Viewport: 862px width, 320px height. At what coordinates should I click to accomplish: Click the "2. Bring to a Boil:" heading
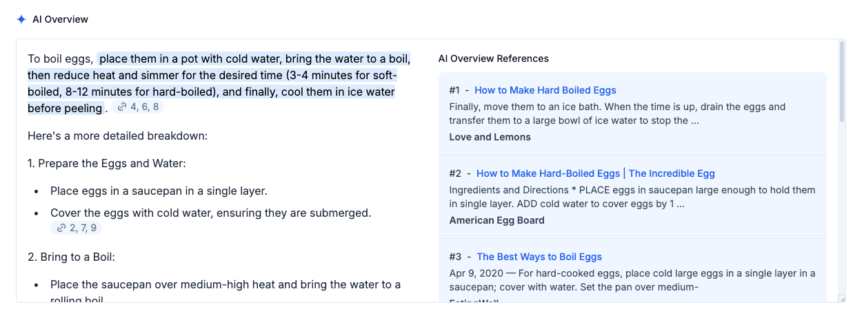71,257
